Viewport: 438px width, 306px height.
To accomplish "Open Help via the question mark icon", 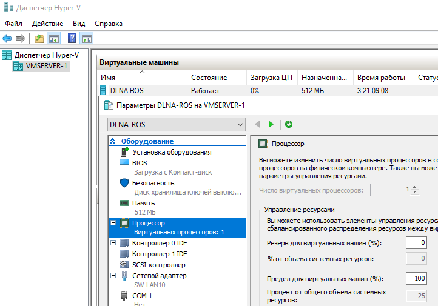I will pyautogui.click(x=72, y=38).
